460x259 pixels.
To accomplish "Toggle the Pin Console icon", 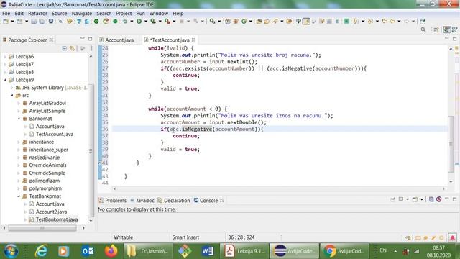I will point(393,199).
